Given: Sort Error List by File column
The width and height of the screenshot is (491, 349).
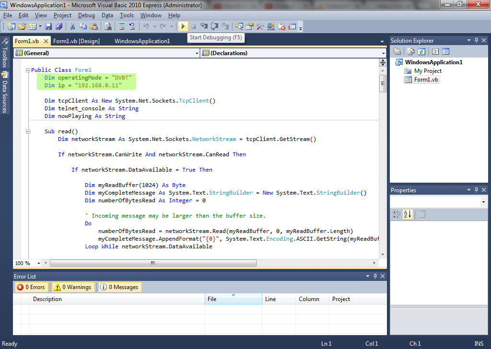Looking at the screenshot, I should 234,299.
